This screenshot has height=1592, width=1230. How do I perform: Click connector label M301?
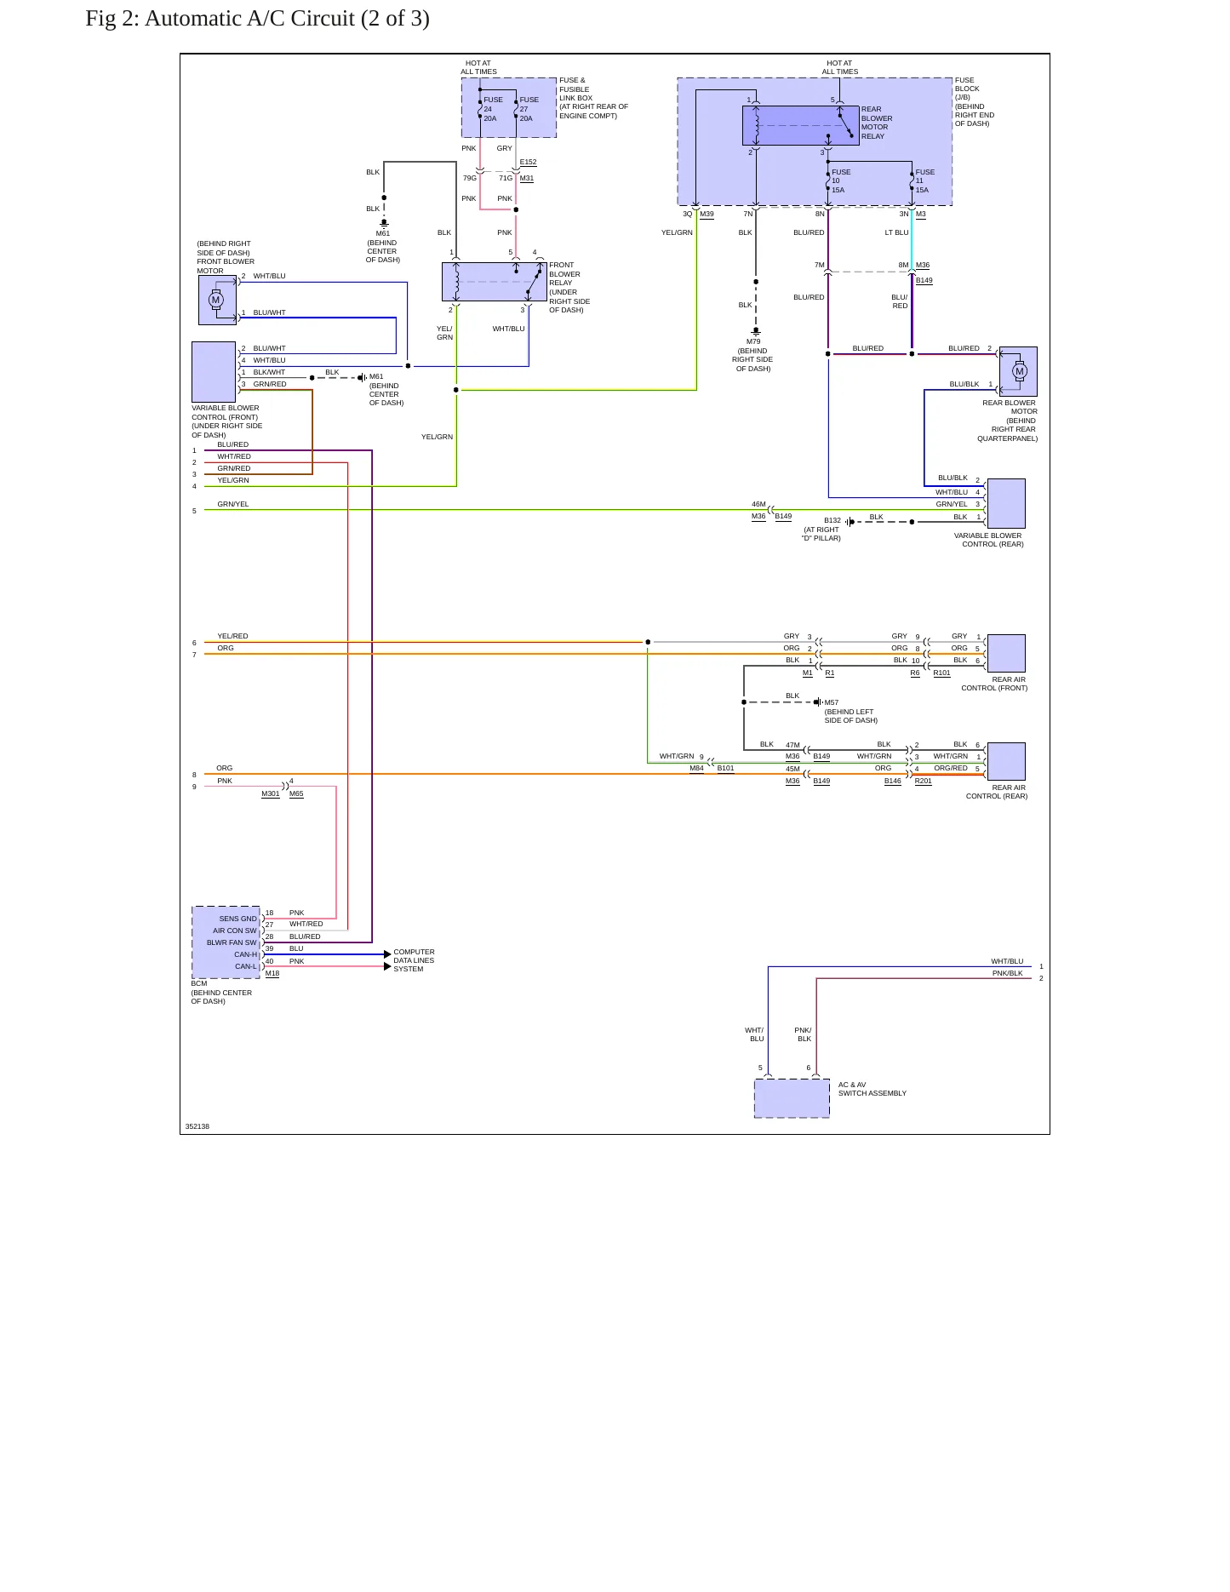270,793
